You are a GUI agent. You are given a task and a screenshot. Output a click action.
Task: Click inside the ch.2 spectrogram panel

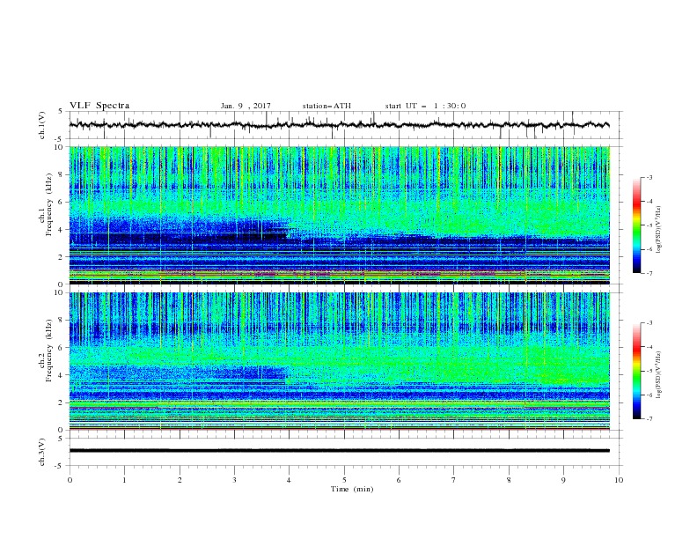coord(339,361)
